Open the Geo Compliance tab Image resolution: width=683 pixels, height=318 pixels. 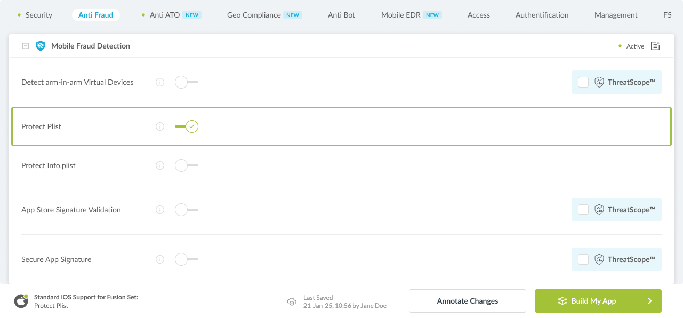[254, 15]
